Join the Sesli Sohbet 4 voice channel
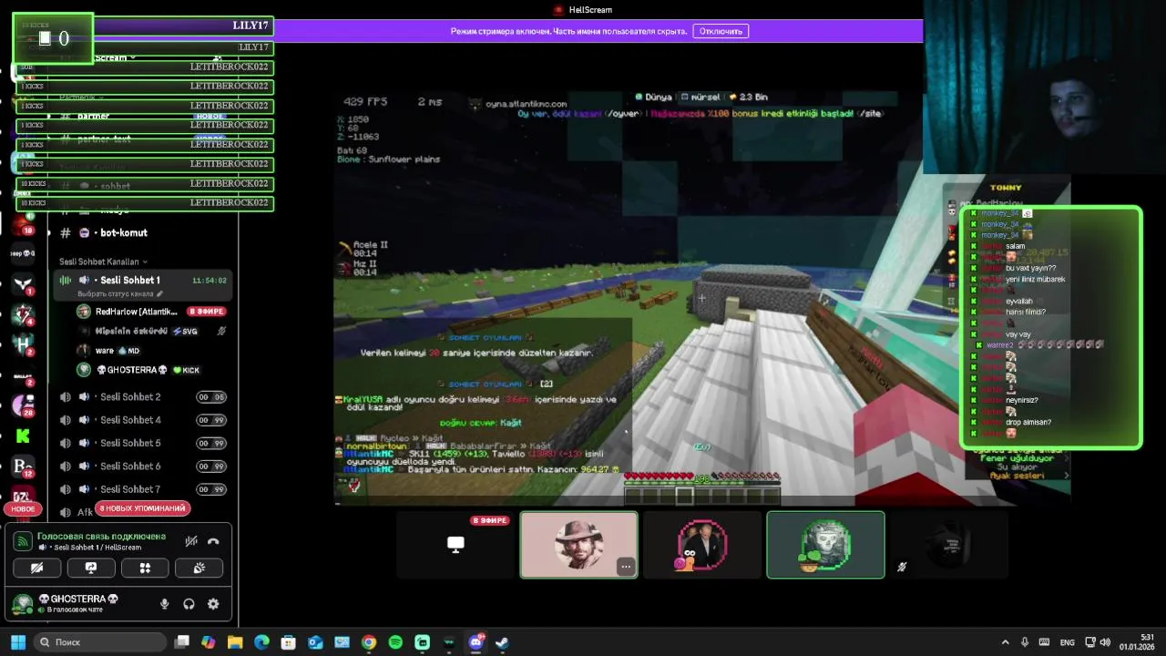This screenshot has height=656, width=1166. point(143,420)
